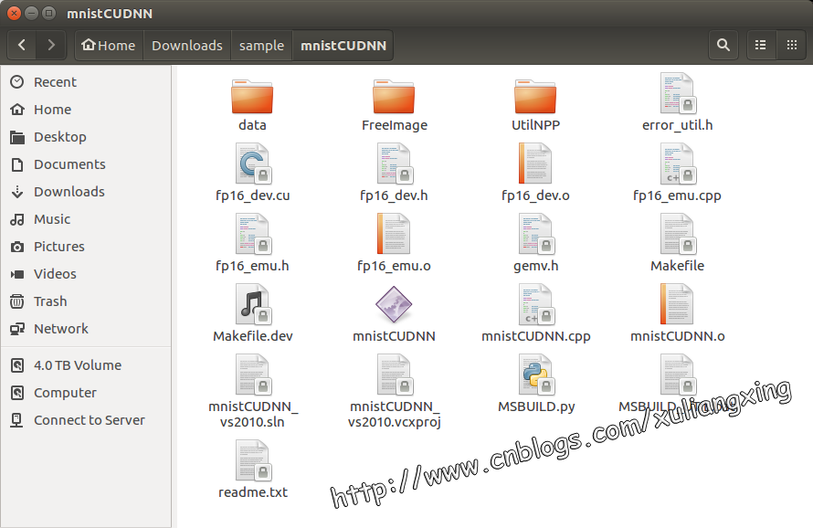Viewport: 813px width, 528px height.
Task: Open the data folder
Action: point(252,102)
